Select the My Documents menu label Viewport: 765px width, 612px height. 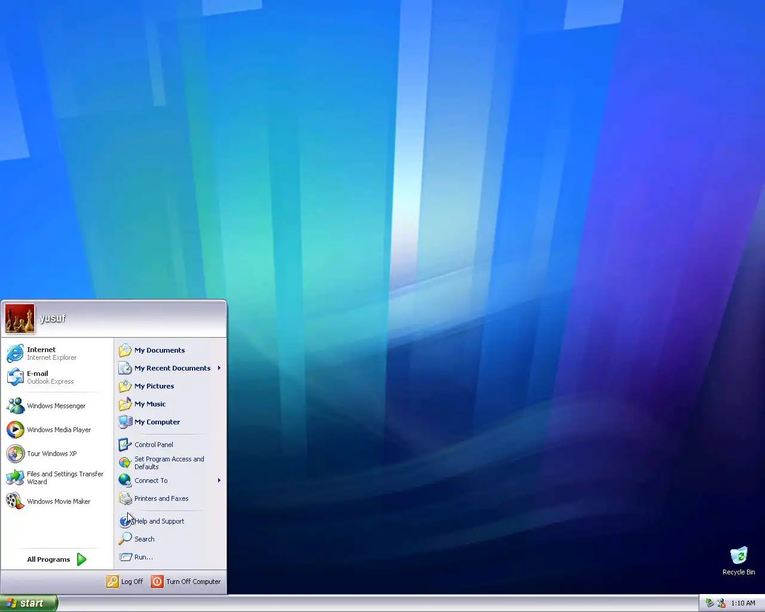[160, 350]
